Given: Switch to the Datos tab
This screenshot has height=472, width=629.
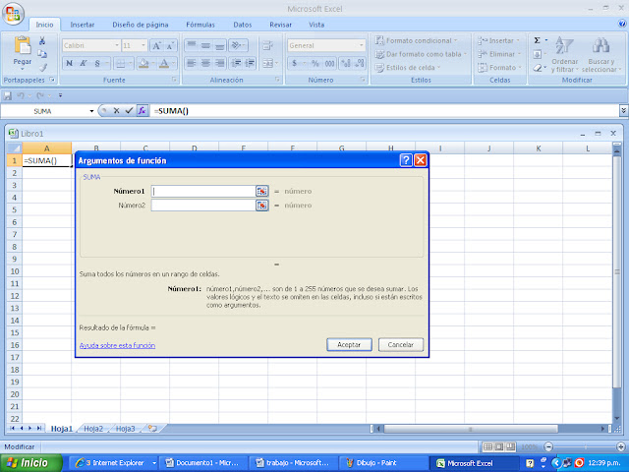Looking at the screenshot, I should click(243, 25).
